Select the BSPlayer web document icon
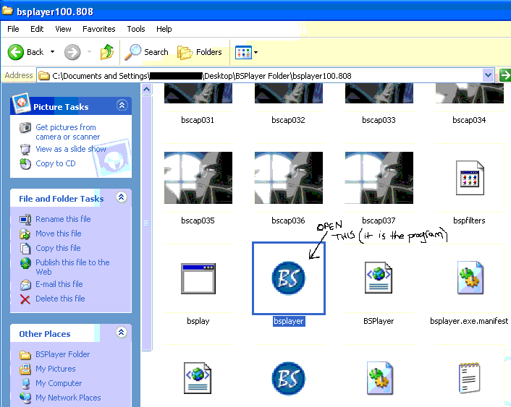This screenshot has height=407, width=511. [379, 278]
